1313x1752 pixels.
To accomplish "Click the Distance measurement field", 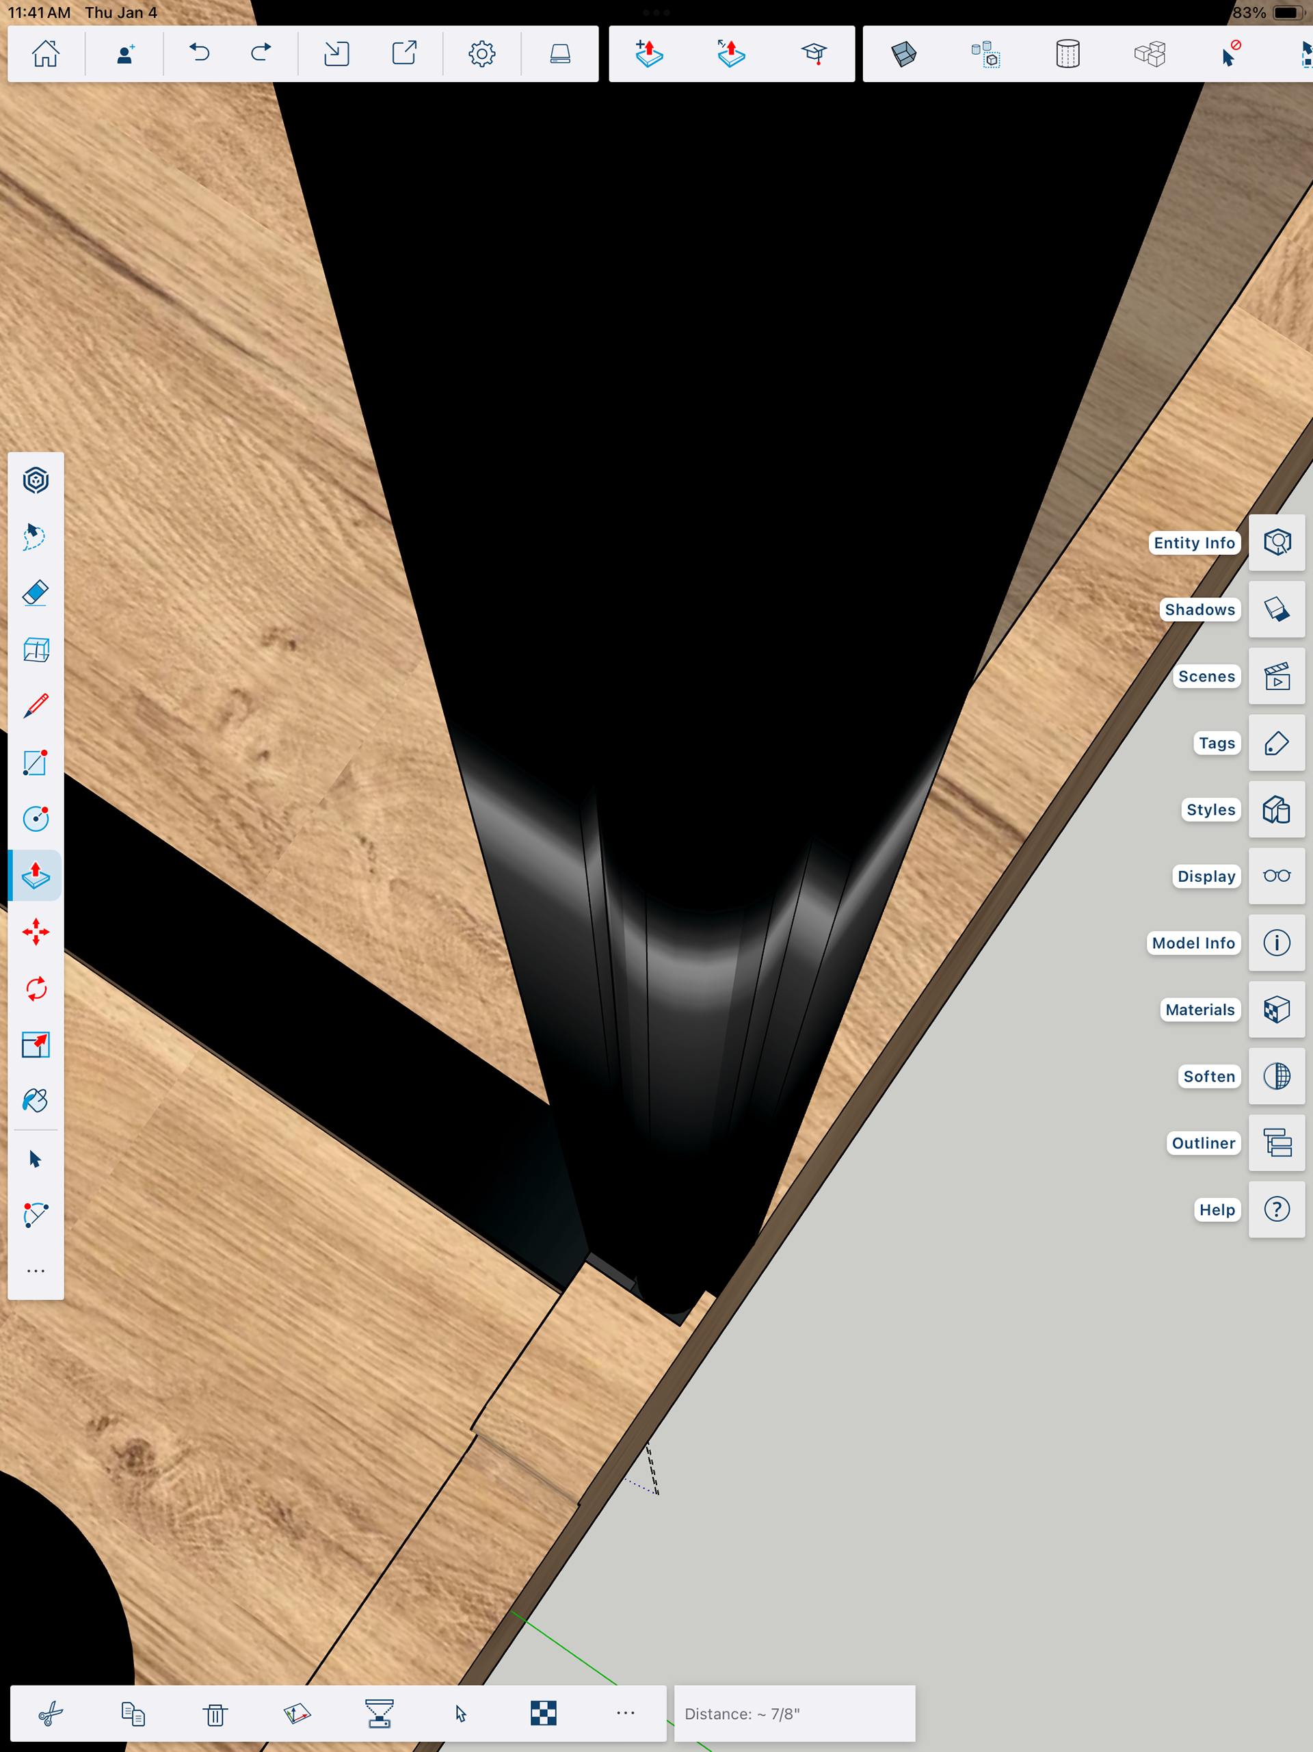I will coord(793,1713).
